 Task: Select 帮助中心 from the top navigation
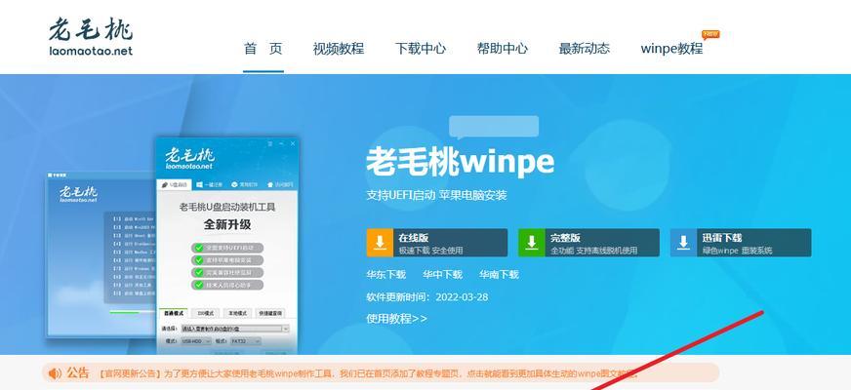tap(502, 49)
